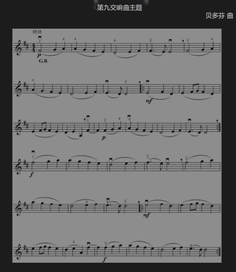Click the composer credit 贝多芬 曲

[x=219, y=16]
